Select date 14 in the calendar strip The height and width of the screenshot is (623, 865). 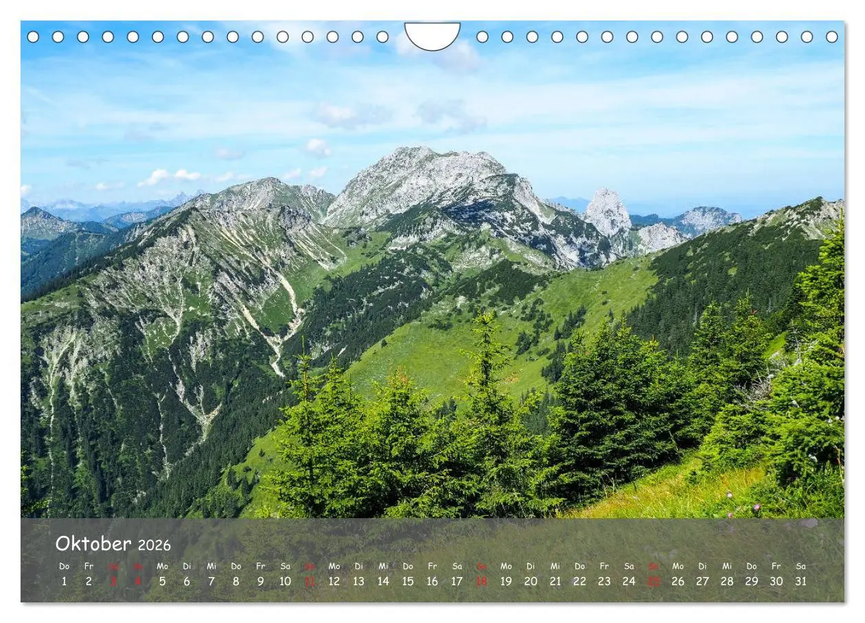(x=383, y=581)
